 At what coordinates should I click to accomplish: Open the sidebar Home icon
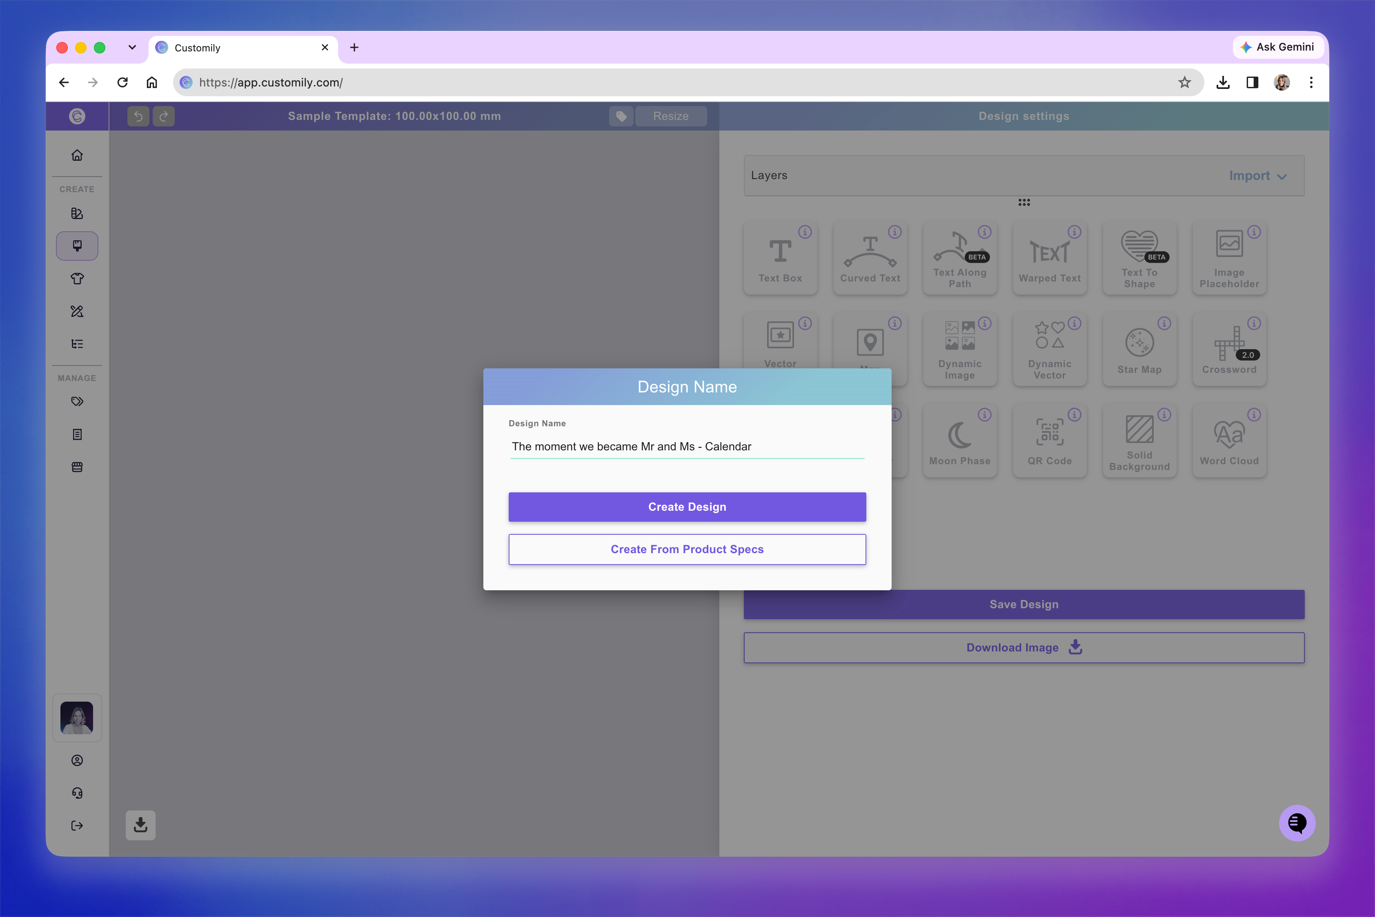point(77,155)
